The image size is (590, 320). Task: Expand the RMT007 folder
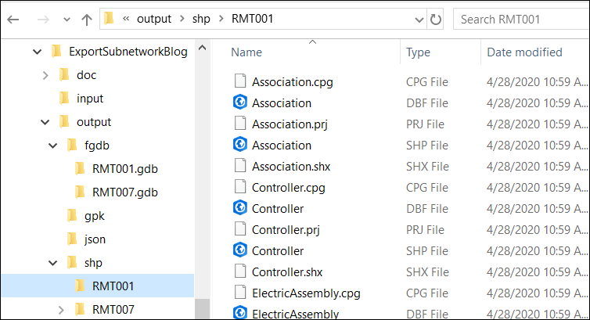pos(60,310)
